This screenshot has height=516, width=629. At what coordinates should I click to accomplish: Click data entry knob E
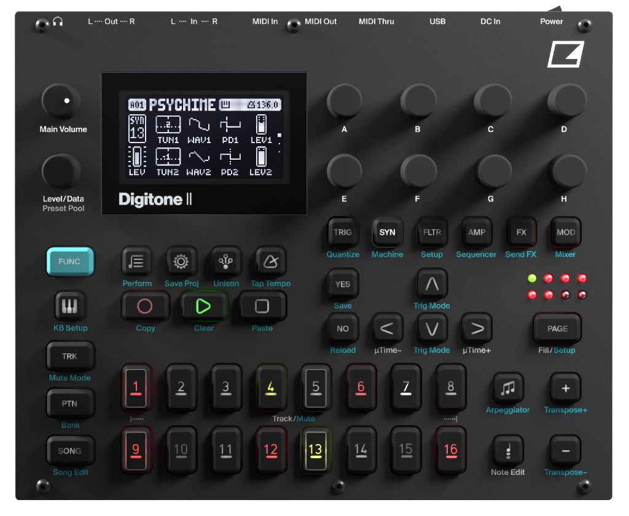point(345,171)
